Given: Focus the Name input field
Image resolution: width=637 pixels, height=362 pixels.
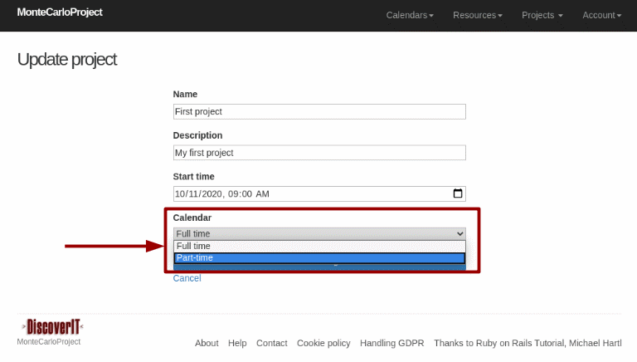Looking at the screenshot, I should 319,111.
